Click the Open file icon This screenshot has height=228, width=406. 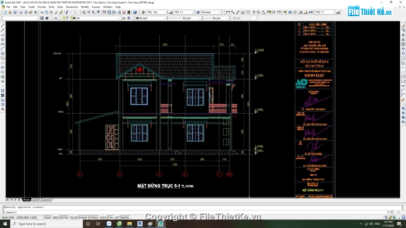tap(10, 12)
